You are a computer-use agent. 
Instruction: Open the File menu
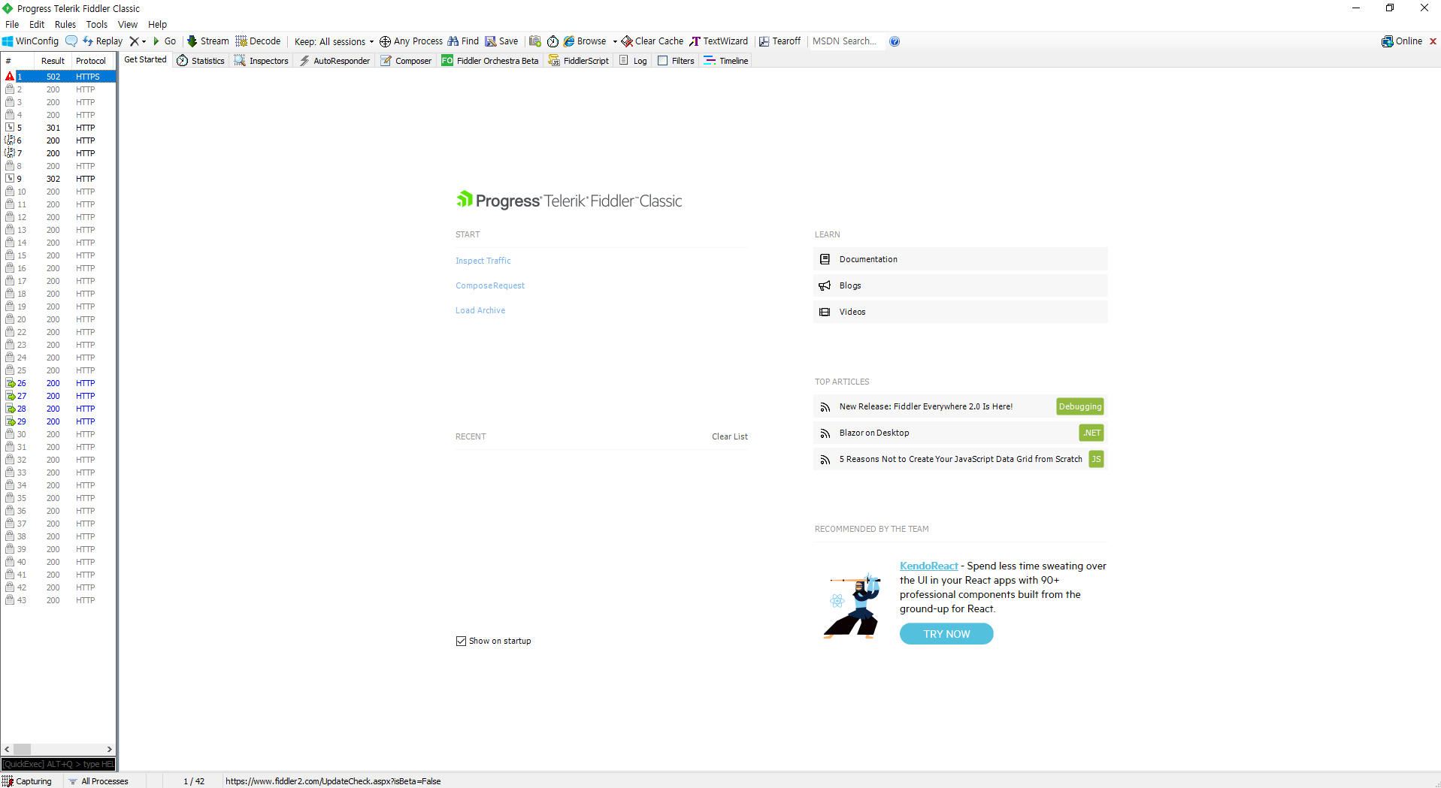point(12,25)
